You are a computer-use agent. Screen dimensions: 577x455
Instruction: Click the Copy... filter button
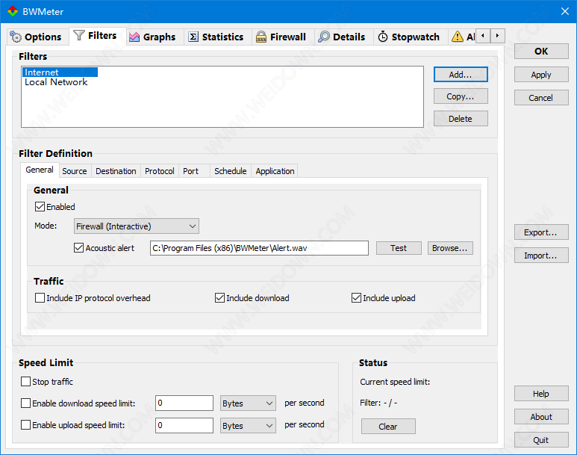pos(461,96)
